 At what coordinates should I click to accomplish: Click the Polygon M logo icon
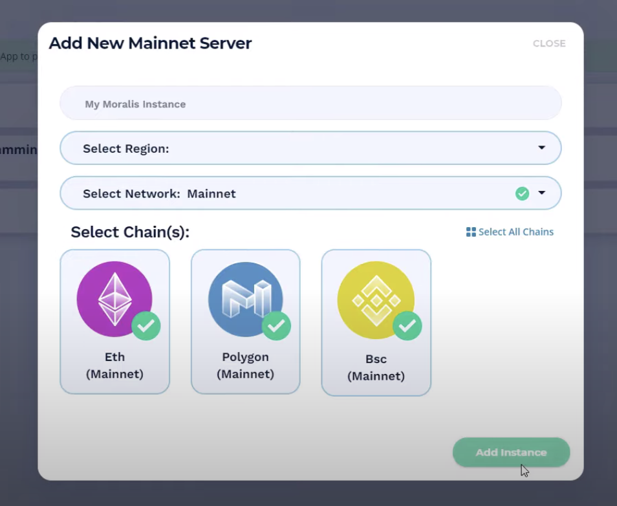[246, 300]
